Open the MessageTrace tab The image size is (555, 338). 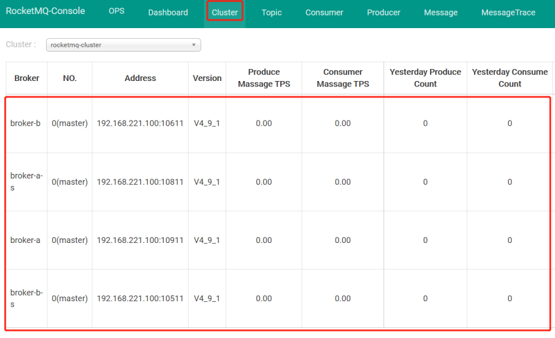tap(508, 13)
